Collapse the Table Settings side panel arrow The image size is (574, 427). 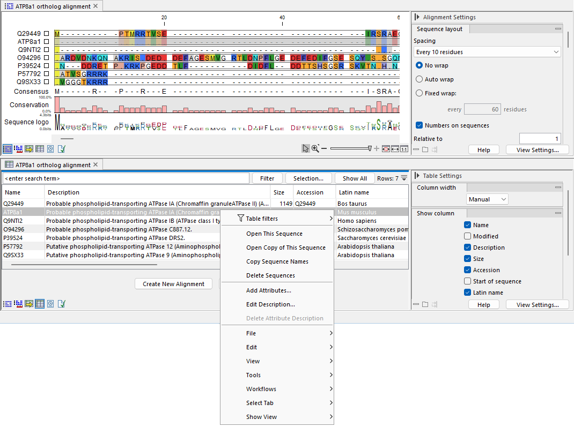(417, 176)
